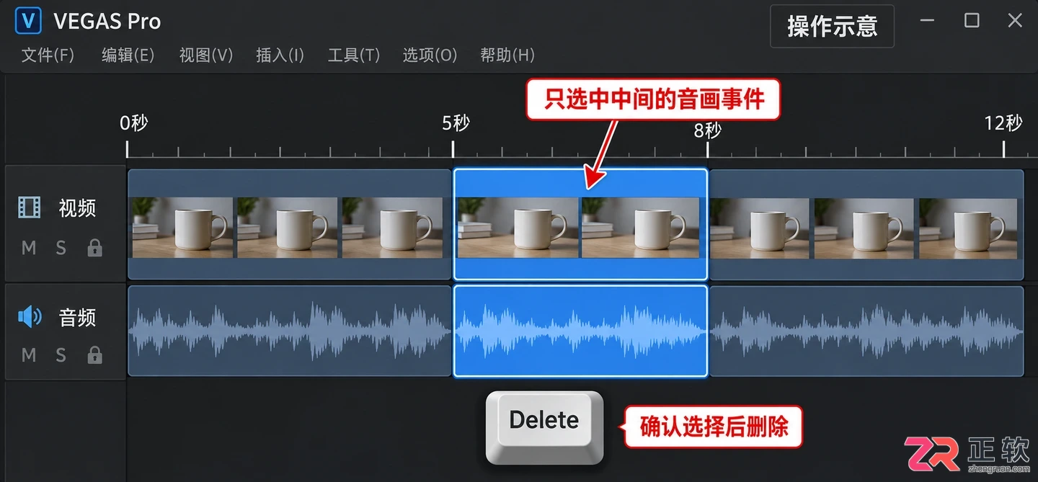1038x482 pixels.
Task: Open the 编辑(E) menu
Action: 128,55
